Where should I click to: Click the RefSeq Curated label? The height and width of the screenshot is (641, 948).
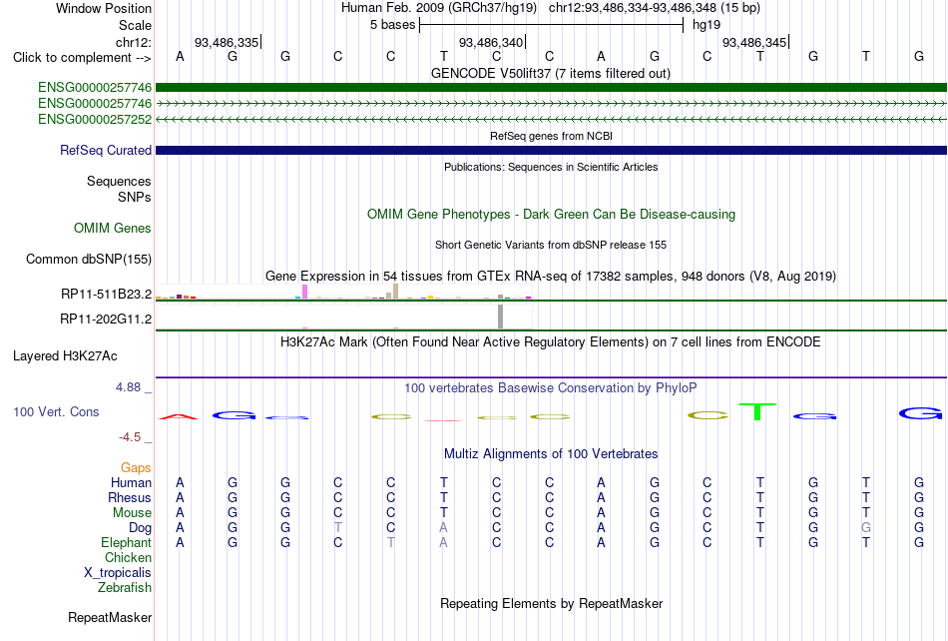(x=106, y=150)
